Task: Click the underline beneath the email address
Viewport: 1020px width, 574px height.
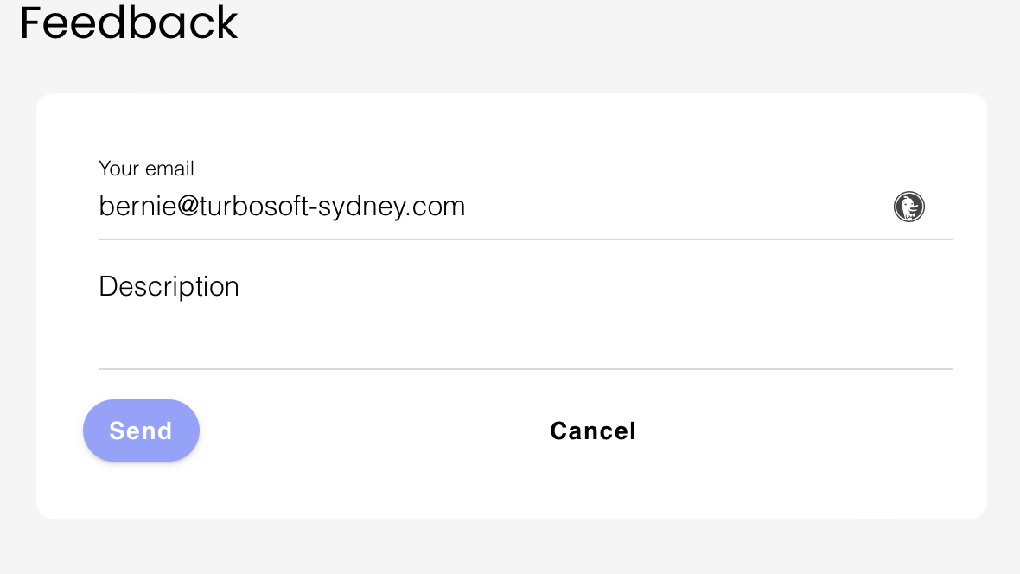Action: (x=525, y=239)
